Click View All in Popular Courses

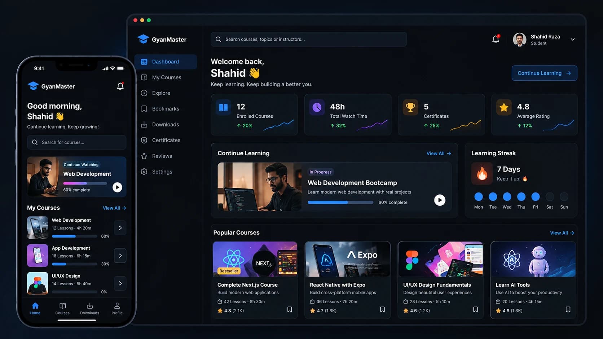(x=562, y=233)
